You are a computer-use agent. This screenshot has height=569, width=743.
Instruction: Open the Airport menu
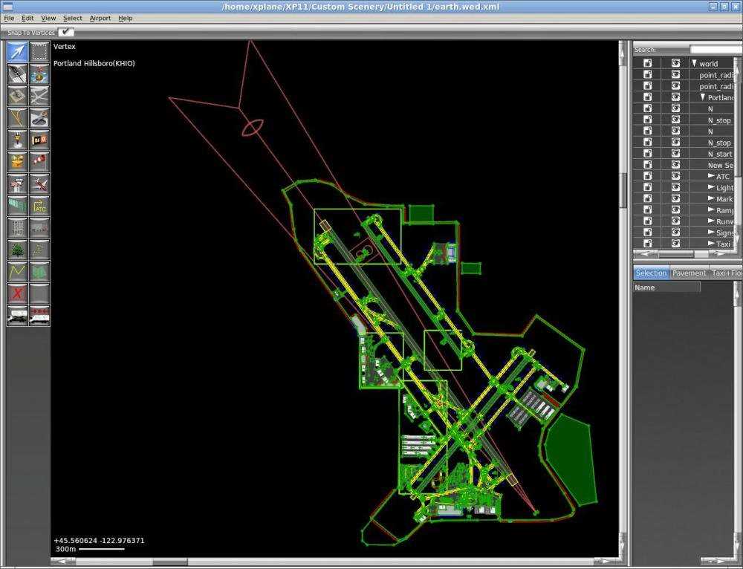pos(100,18)
